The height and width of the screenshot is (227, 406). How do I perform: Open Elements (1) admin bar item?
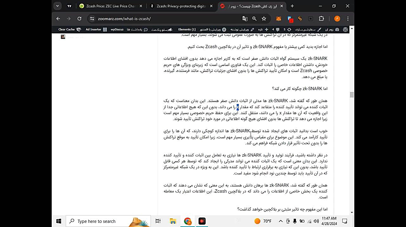tap(187, 29)
